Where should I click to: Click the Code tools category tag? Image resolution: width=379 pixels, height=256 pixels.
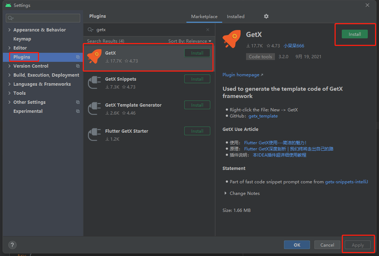[x=260, y=57]
